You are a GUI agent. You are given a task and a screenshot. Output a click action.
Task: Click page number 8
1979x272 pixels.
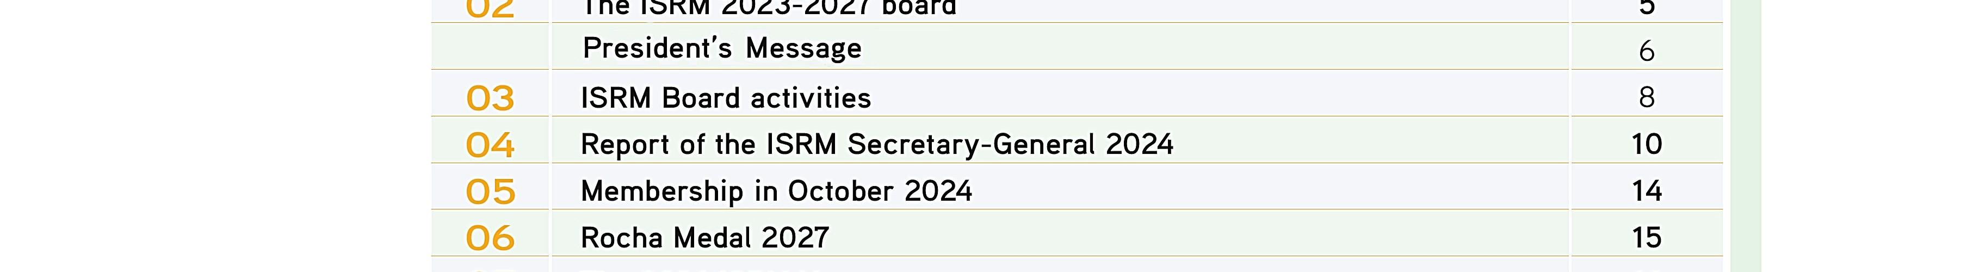pos(1646,97)
